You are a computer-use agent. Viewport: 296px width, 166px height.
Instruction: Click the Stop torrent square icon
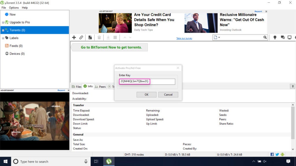point(115,37)
